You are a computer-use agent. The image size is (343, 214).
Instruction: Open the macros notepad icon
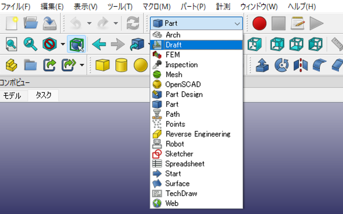click(x=298, y=23)
